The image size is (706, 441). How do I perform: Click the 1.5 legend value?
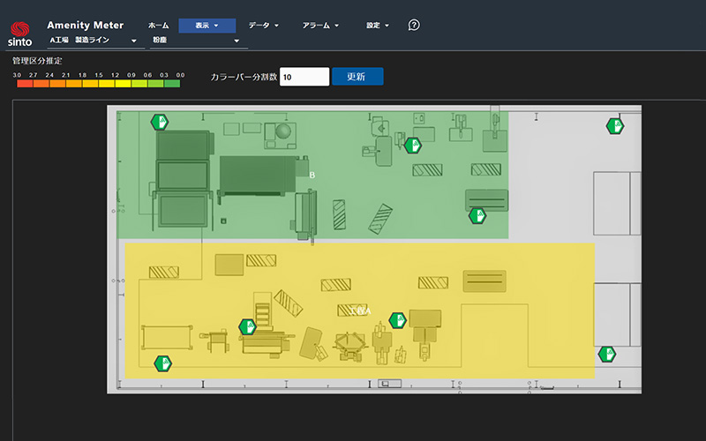(99, 75)
